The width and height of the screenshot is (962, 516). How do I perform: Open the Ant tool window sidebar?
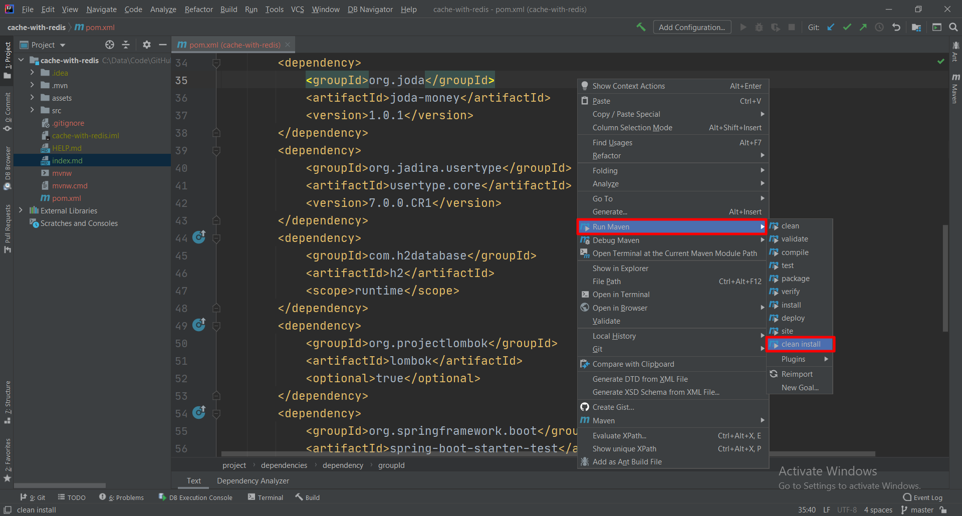(955, 52)
